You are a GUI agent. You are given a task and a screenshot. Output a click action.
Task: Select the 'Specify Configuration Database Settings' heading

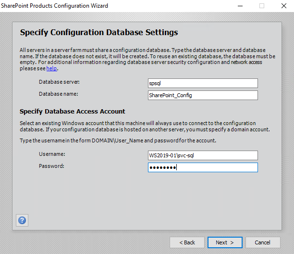coord(99,32)
